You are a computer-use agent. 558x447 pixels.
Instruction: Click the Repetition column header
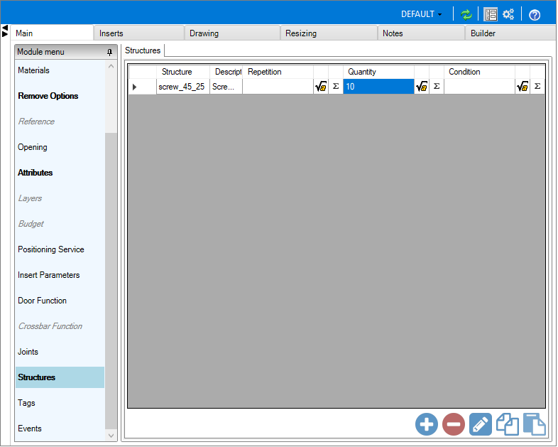tap(278, 72)
